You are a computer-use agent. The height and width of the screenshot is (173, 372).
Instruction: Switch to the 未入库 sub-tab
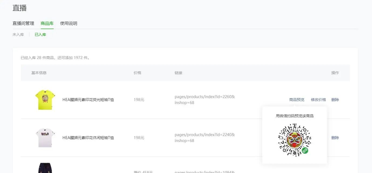pyautogui.click(x=18, y=34)
